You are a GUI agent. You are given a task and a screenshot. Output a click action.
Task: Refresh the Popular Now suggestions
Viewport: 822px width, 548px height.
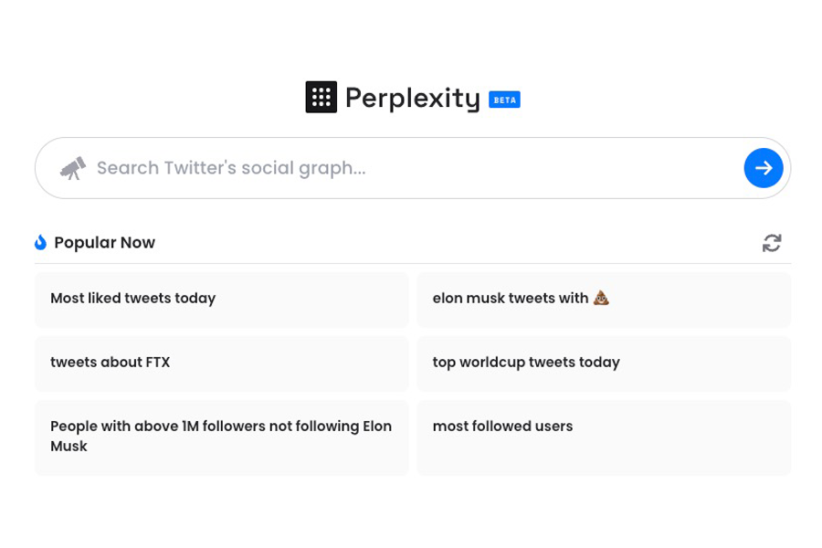pyautogui.click(x=772, y=243)
